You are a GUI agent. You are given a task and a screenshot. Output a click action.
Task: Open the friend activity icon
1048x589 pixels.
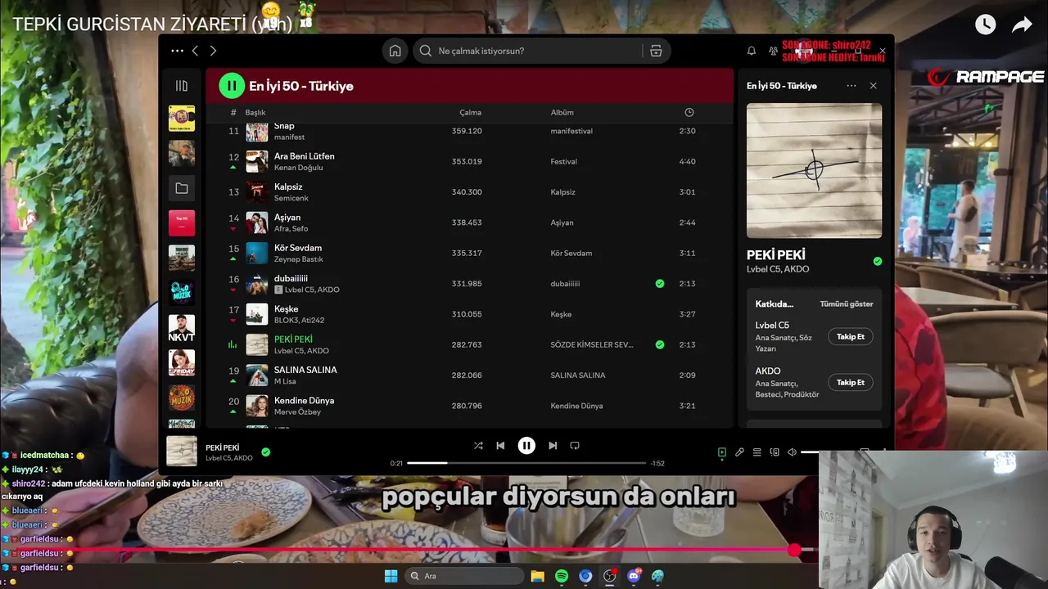773,51
